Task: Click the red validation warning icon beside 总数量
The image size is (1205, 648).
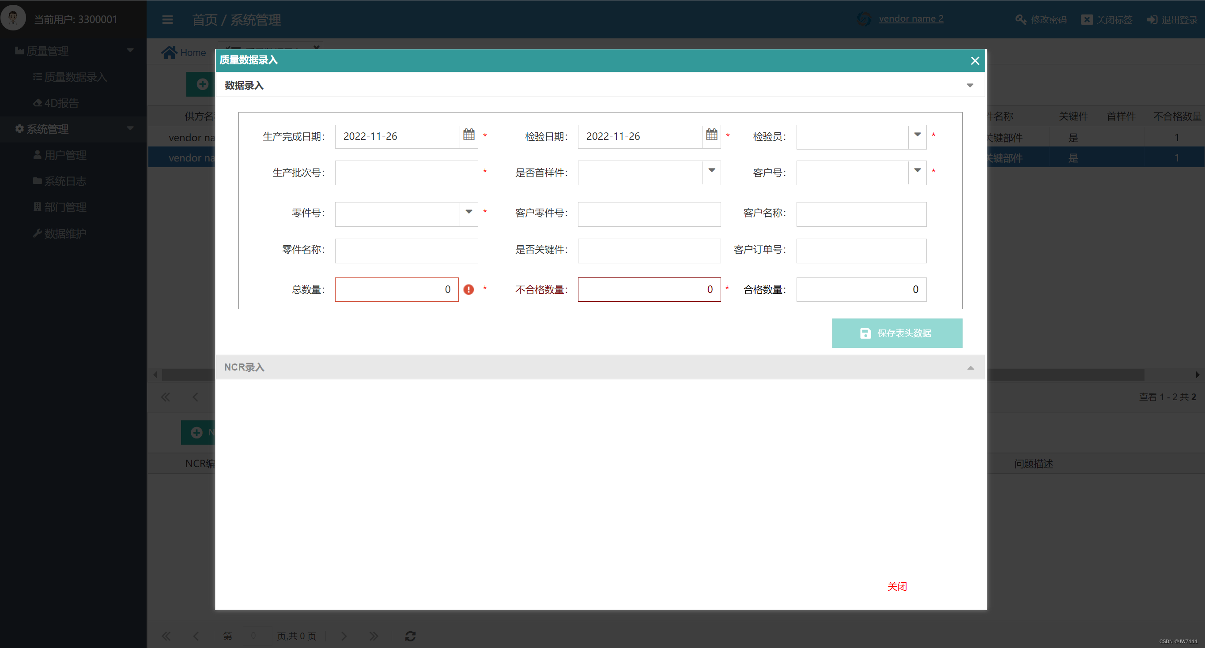Action: click(468, 290)
